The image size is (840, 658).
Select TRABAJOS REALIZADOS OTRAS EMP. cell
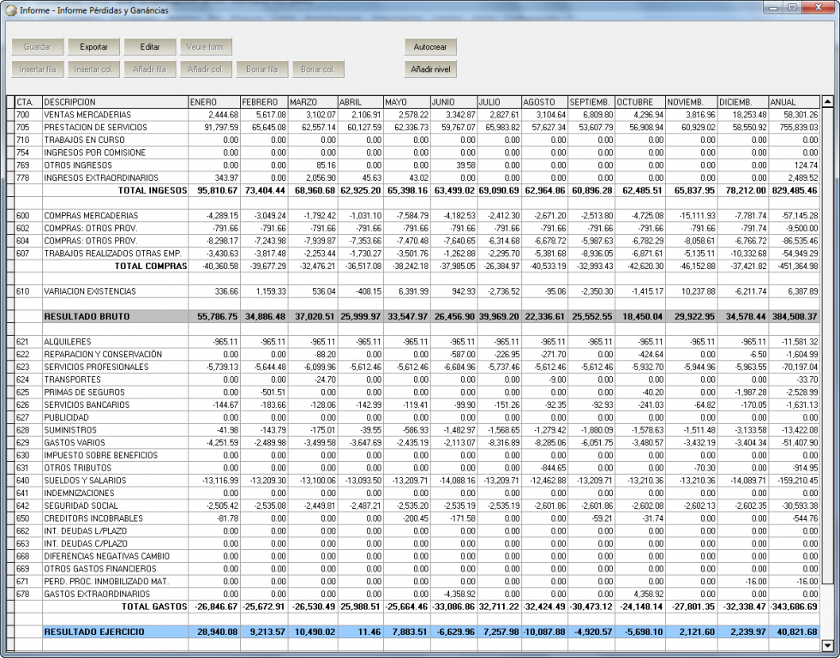click(x=115, y=254)
